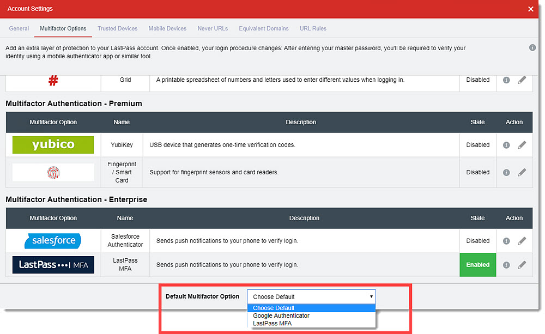Click Multifactor Authentication - Enterprise heading
The height and width of the screenshot is (334, 545).
point(76,199)
